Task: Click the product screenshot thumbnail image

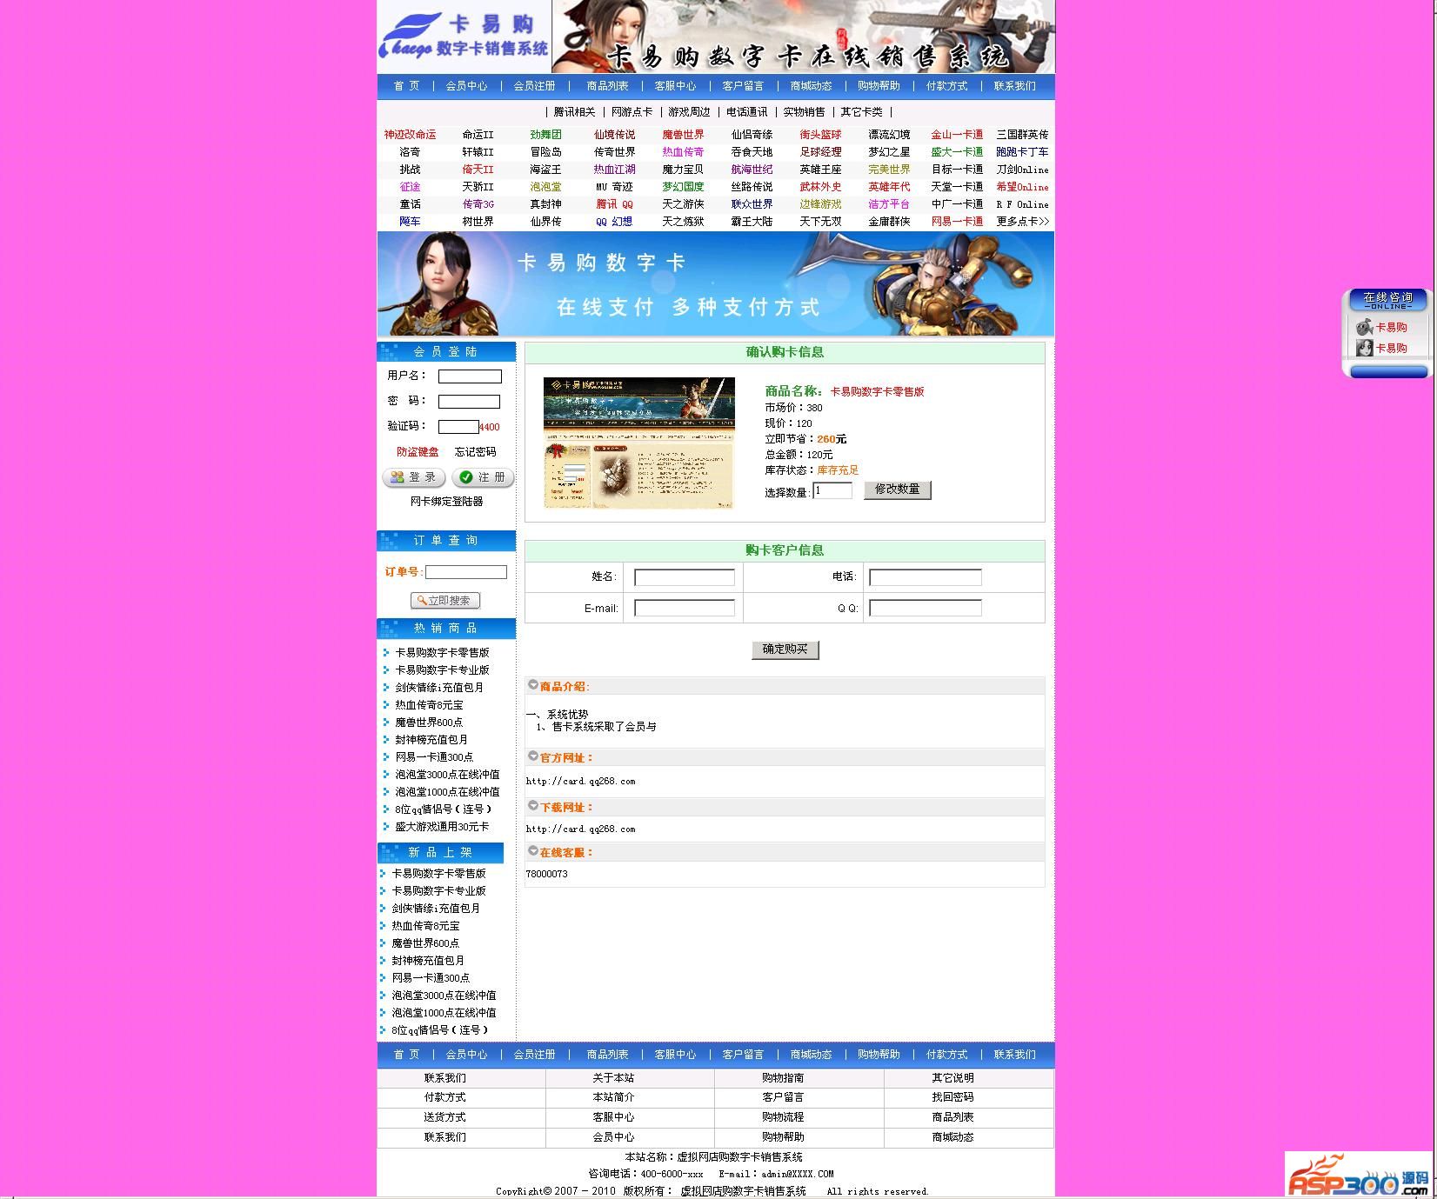Action: coord(638,443)
